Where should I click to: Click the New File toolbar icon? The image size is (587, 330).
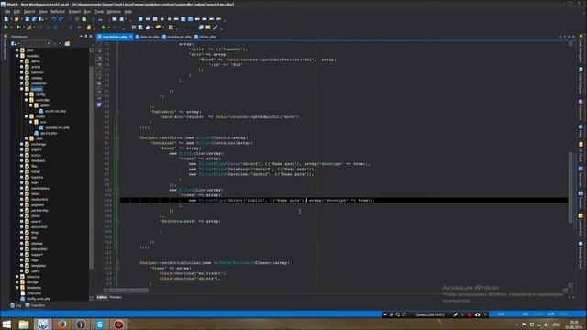pos(6,19)
